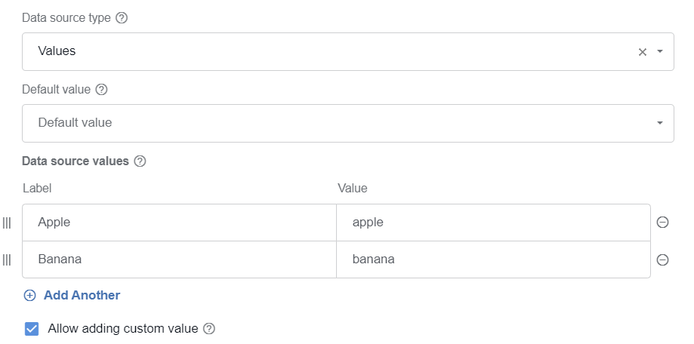This screenshot has width=694, height=344.
Task: Grab the drag handle for Banana row
Action: 7,260
